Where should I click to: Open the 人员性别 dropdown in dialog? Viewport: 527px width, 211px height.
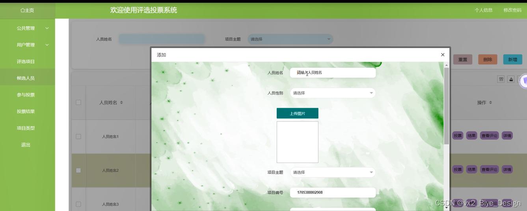(333, 93)
